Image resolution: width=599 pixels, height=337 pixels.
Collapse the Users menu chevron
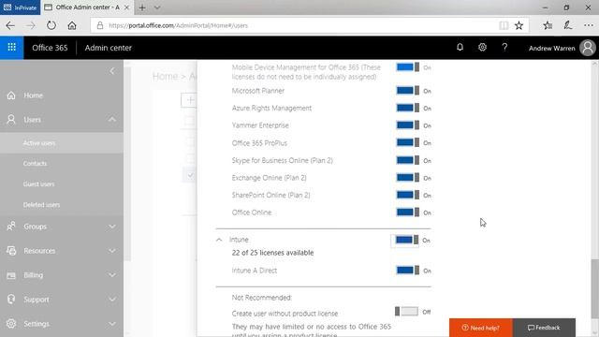click(112, 120)
